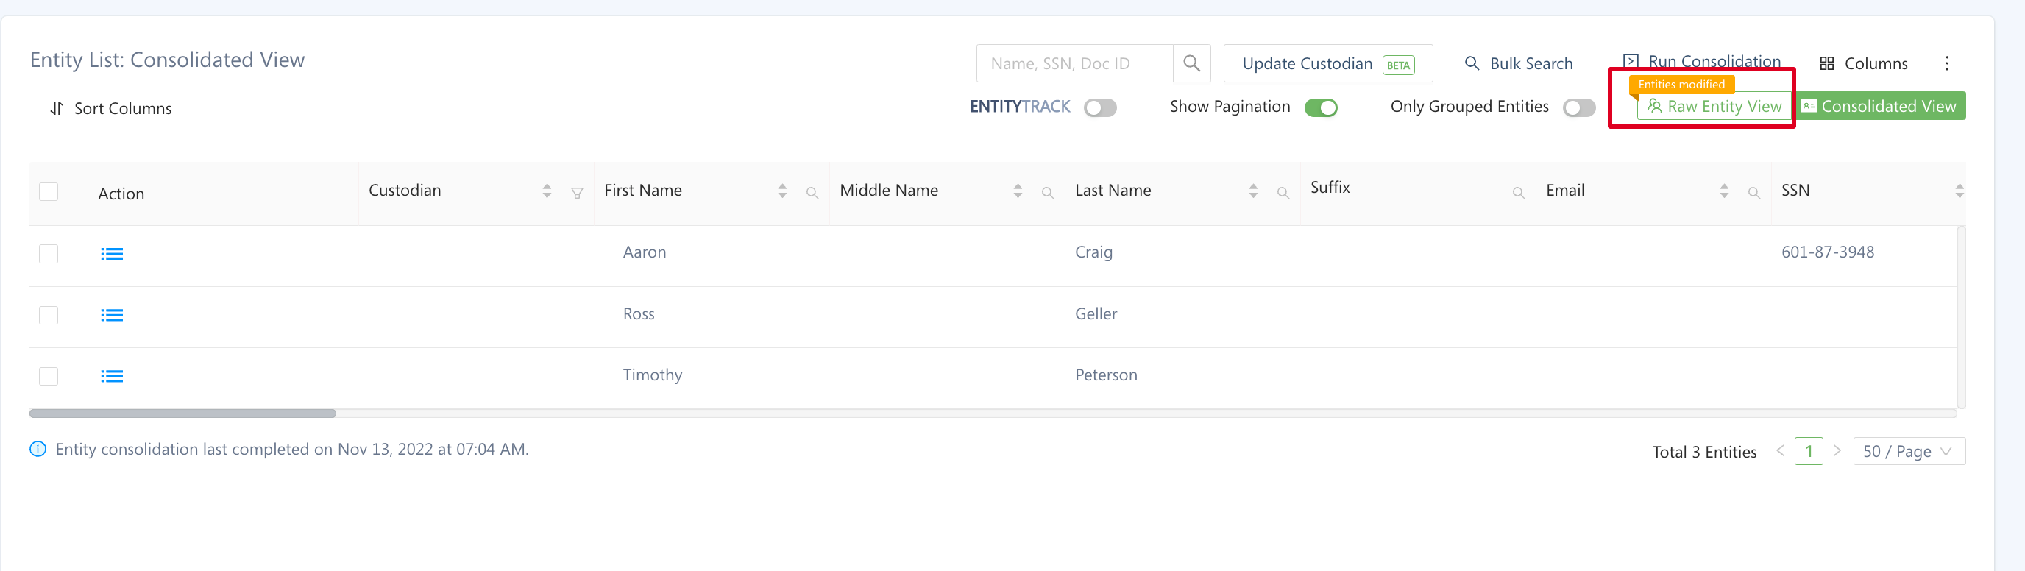Enable the ENTITYTRACK toggle

[1100, 107]
